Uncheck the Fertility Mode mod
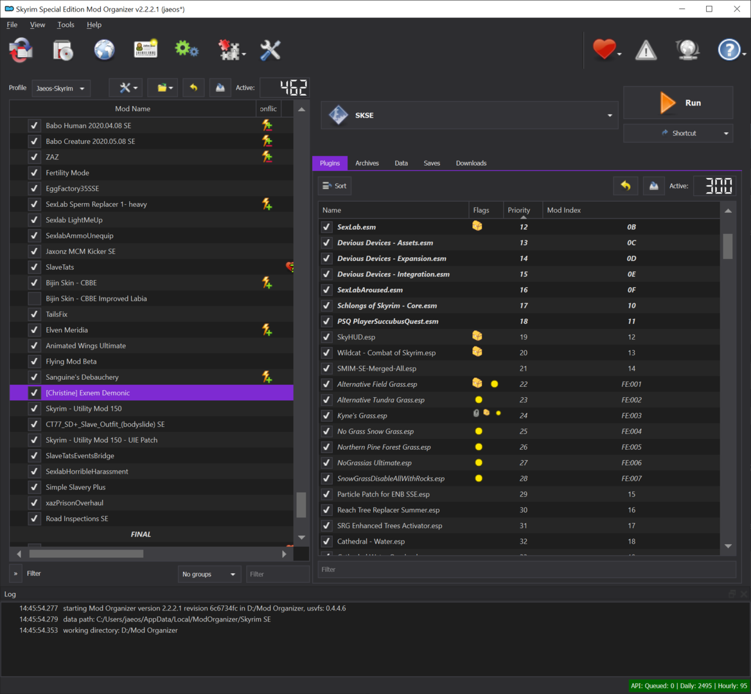Screen dimensions: 751x694 point(34,172)
